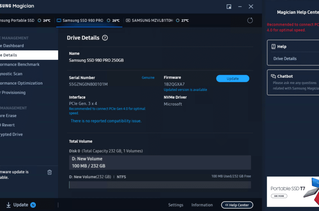Open Secure Erase in the sidebar
The height and width of the screenshot is (211, 319).
[x=8, y=116]
